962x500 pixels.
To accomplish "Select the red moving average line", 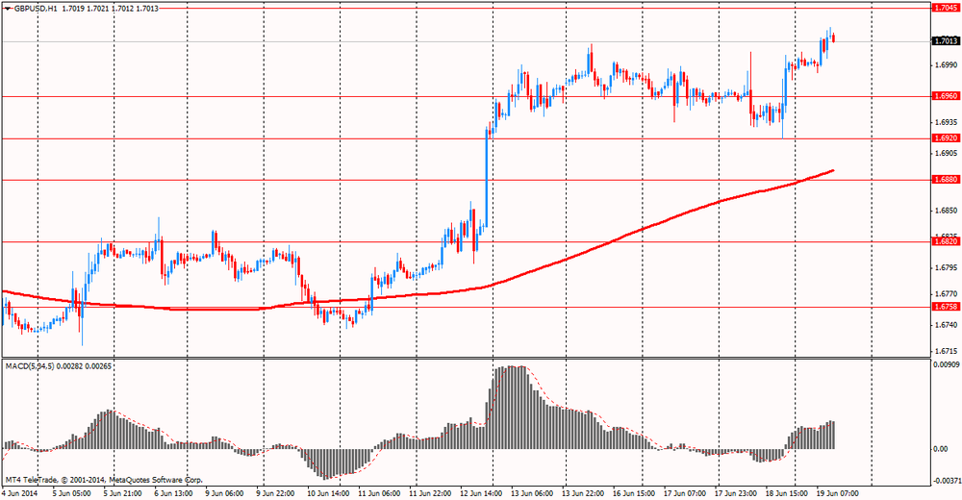I will pyautogui.click(x=614, y=241).
